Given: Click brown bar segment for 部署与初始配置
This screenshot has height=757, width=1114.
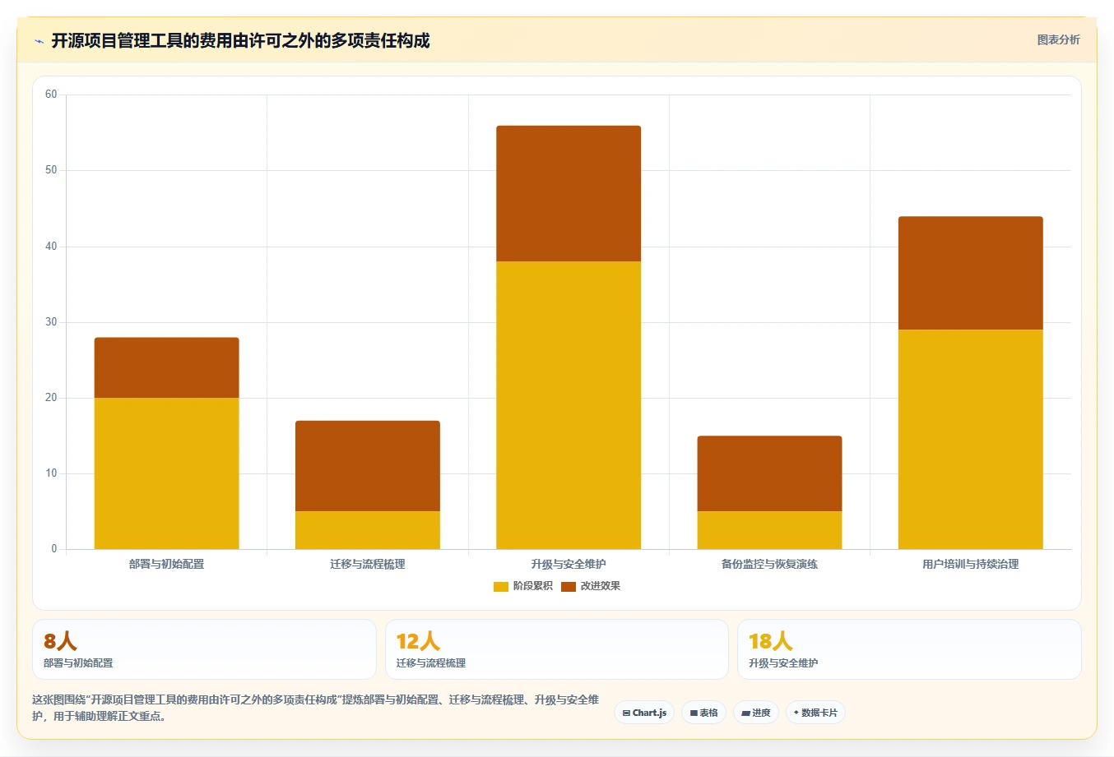Looking at the screenshot, I should tap(167, 367).
